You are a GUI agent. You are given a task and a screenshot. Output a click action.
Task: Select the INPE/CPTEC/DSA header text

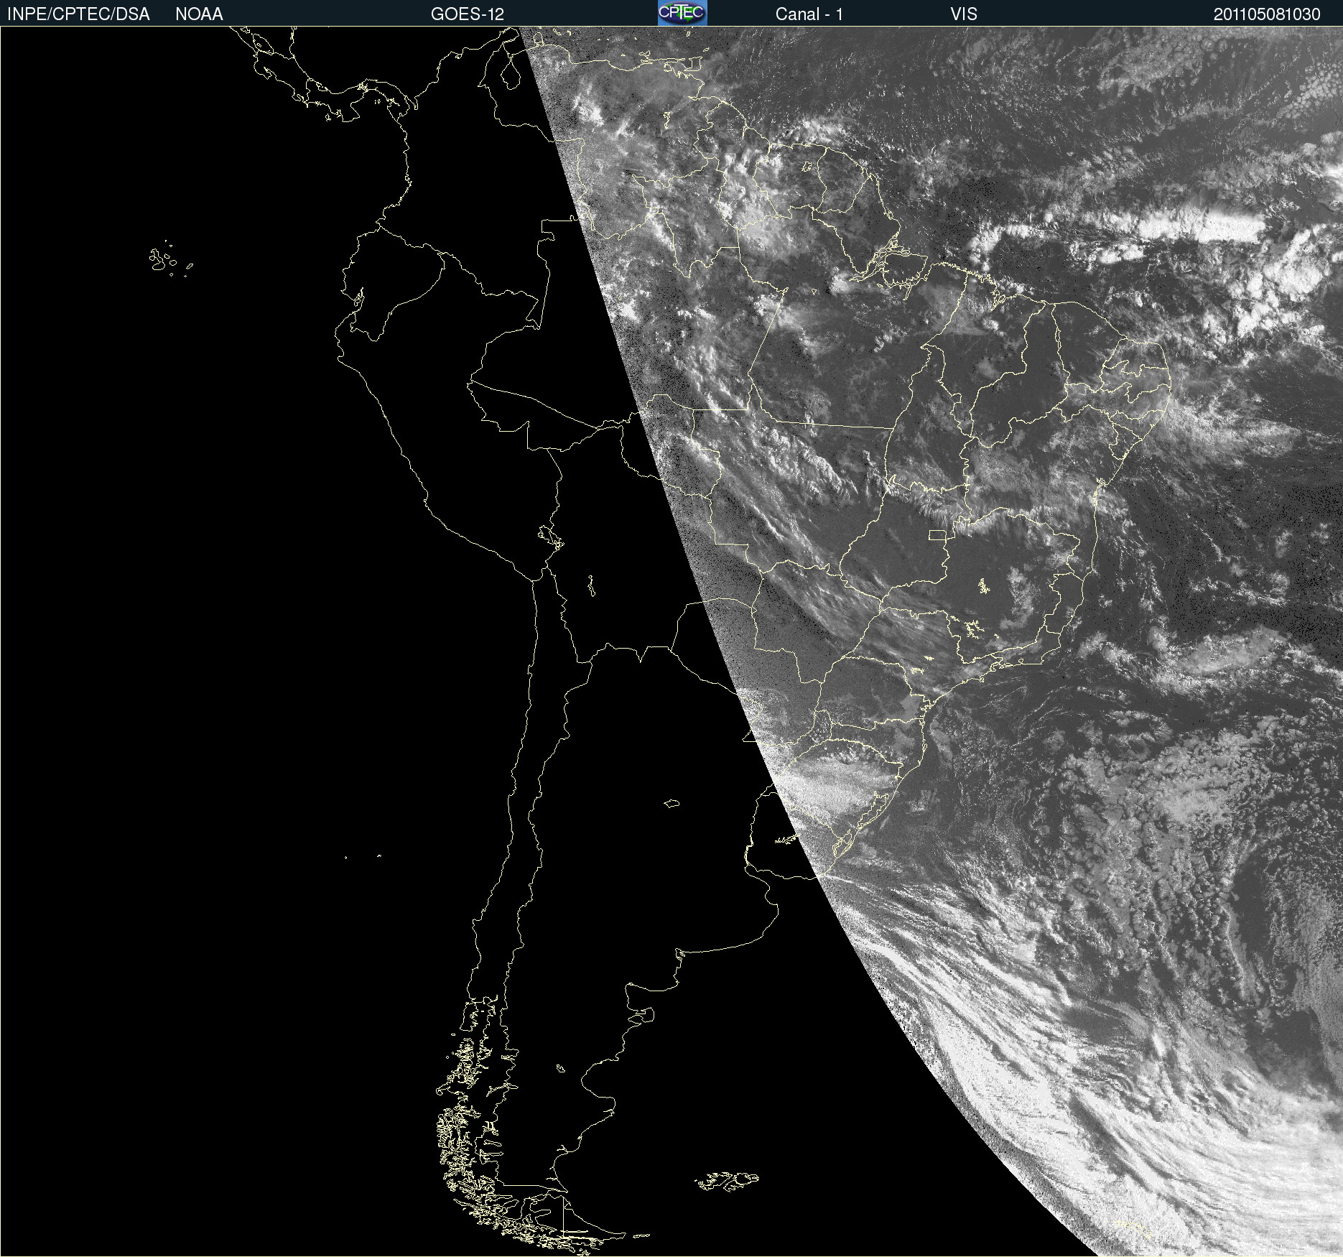tap(78, 14)
